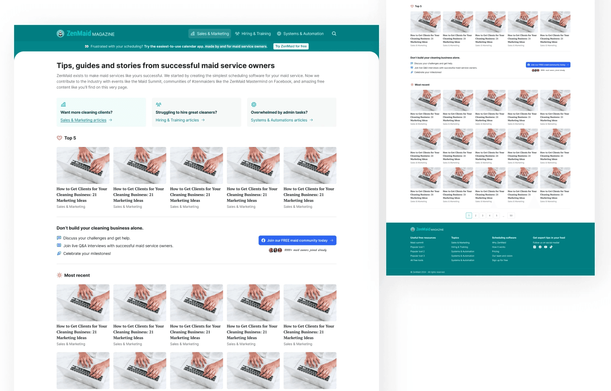Screen dimensions: 611x391
Task: Open YouTube from the footer social icons
Action: (x=545, y=247)
